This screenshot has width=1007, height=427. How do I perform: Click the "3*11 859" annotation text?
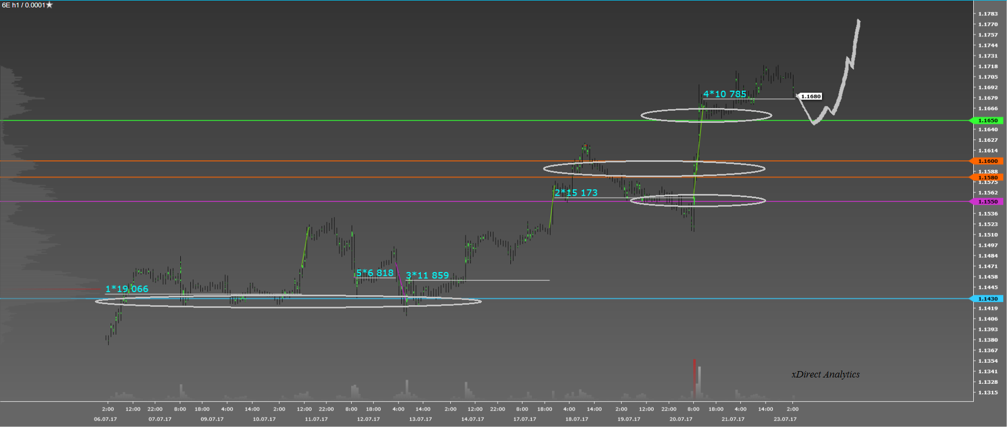427,276
